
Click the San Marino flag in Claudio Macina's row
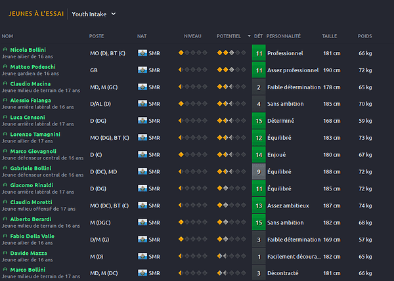pyautogui.click(x=142, y=87)
